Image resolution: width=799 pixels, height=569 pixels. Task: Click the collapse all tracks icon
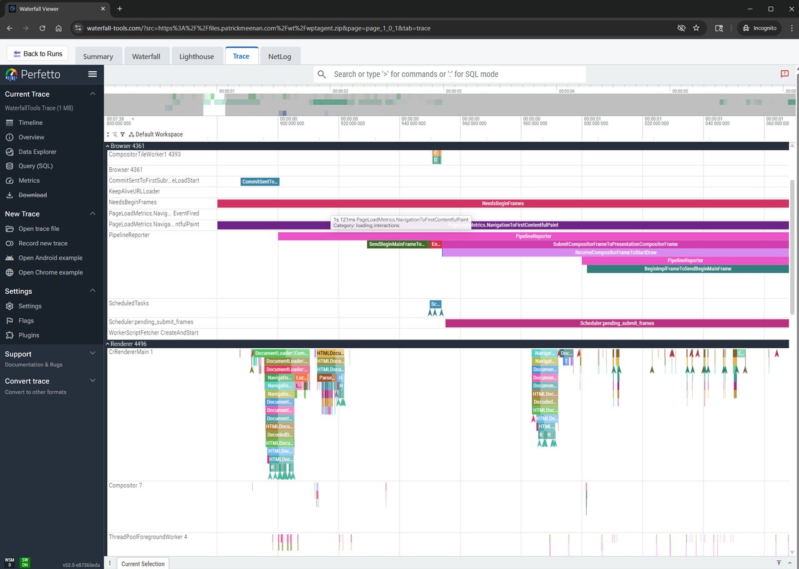[109, 134]
